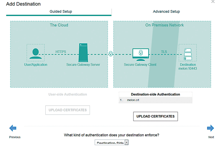The height and width of the screenshot is (147, 223).
Task: Click the Destination server stack icon
Action: click(188, 54)
